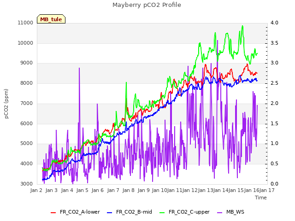The height and width of the screenshot is (221, 295).
Task: Click the 5000 left axis tick label
Action: point(27,144)
